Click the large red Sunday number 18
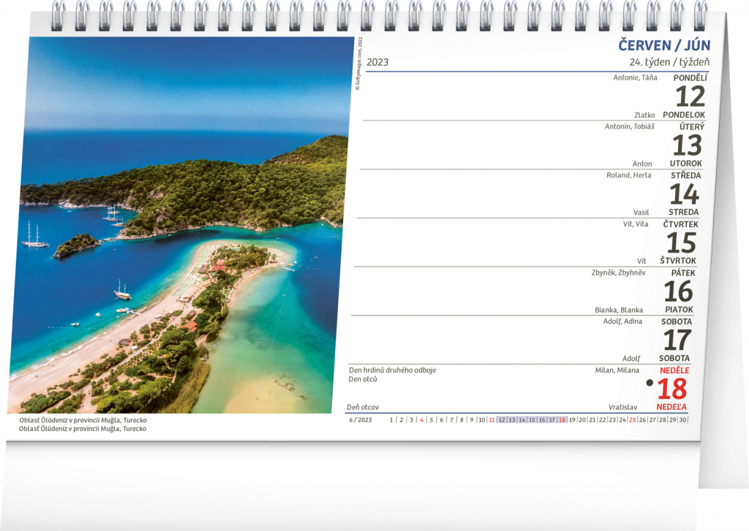Viewport: 749px width, 531px height. coord(673,389)
